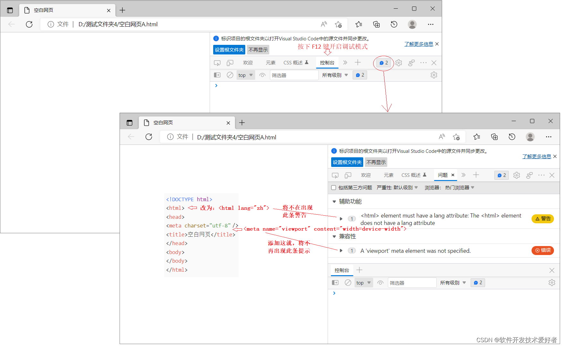Close the Issues (问题) tab in DevTools
This screenshot has width=562, height=346.
pos(453,175)
